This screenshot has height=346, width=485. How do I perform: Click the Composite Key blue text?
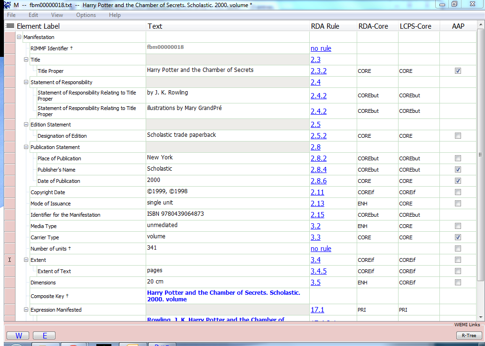[224, 296]
